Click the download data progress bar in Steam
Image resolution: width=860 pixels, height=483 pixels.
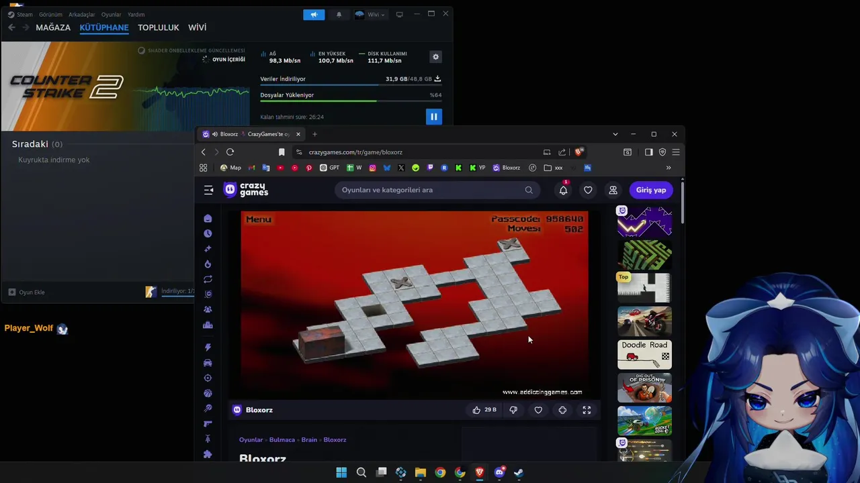(351, 85)
